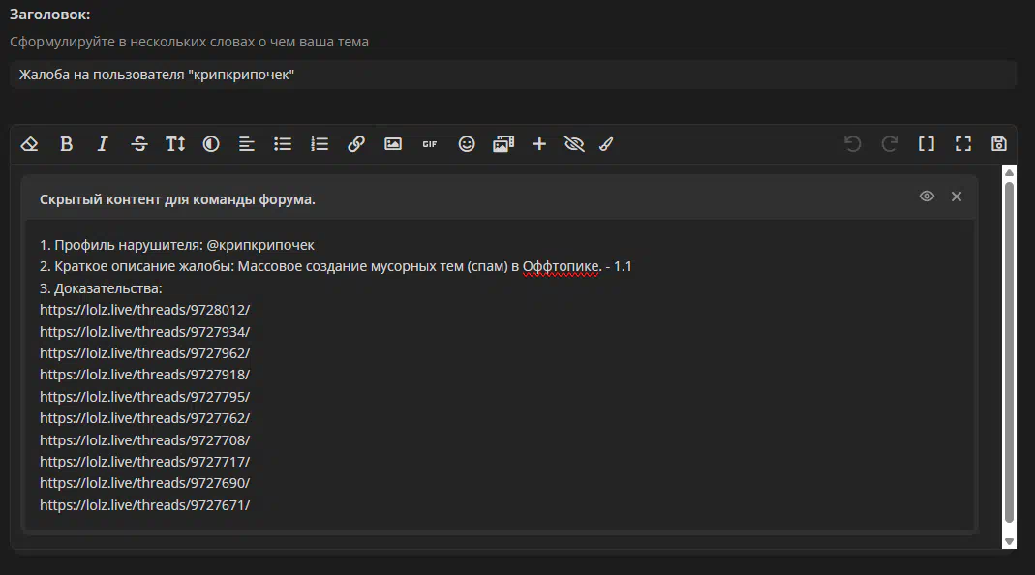This screenshot has height=575, width=1035.
Task: Toggle the hidden content crossed-eye icon
Action: 574,144
